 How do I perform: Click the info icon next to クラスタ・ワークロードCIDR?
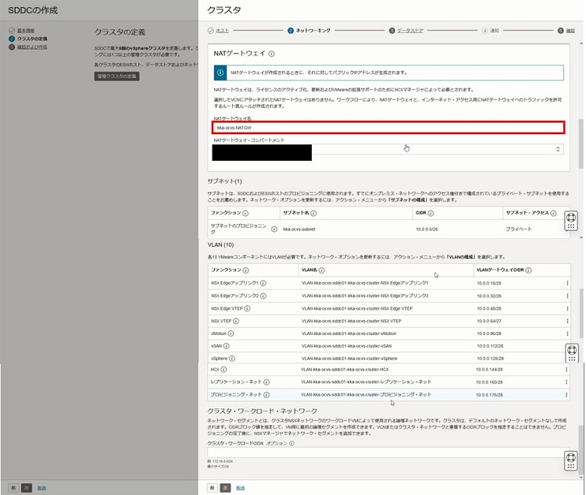click(291, 443)
